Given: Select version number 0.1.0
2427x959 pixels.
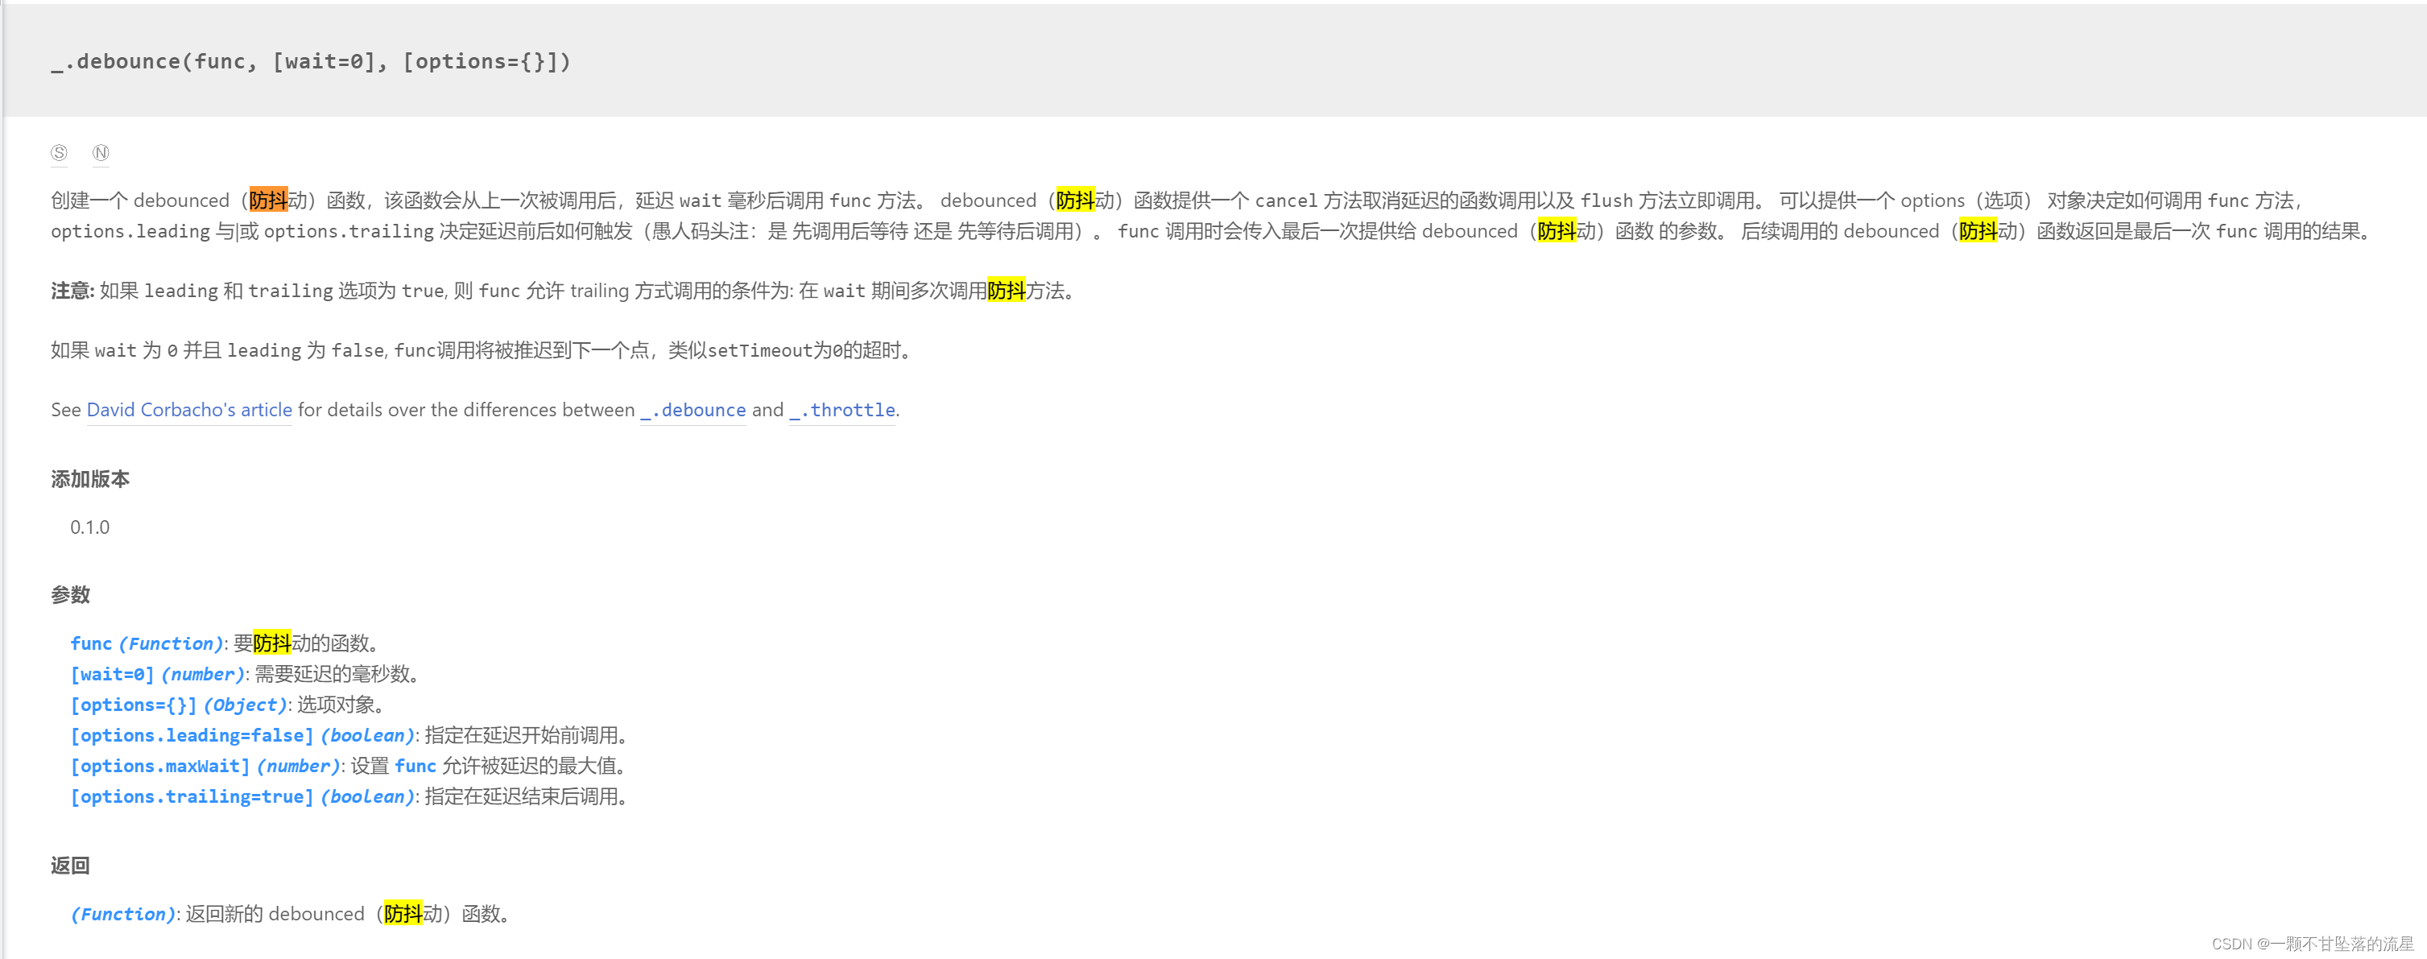Looking at the screenshot, I should coord(90,527).
